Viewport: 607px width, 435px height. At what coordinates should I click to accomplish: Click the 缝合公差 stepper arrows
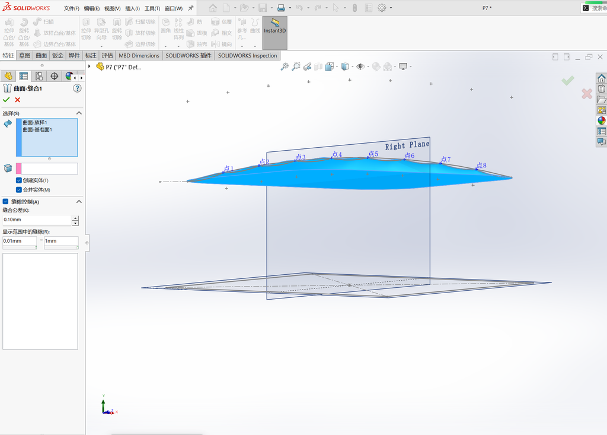coord(75,221)
